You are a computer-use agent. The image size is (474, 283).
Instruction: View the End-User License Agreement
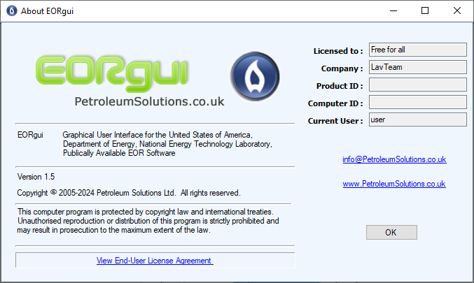coord(155,261)
